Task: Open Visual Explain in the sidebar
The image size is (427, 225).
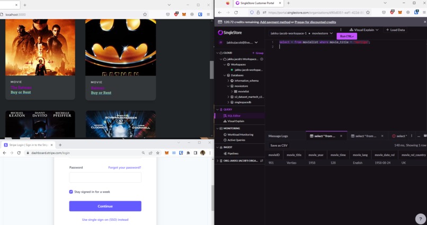Action: pyautogui.click(x=236, y=121)
